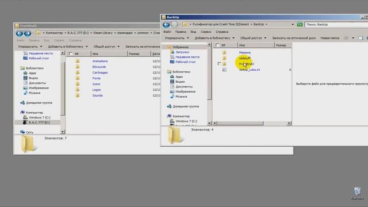Select the Fonts folder icon
Image resolution: width=368 pixels, height=207 pixels.
[x=78, y=78]
